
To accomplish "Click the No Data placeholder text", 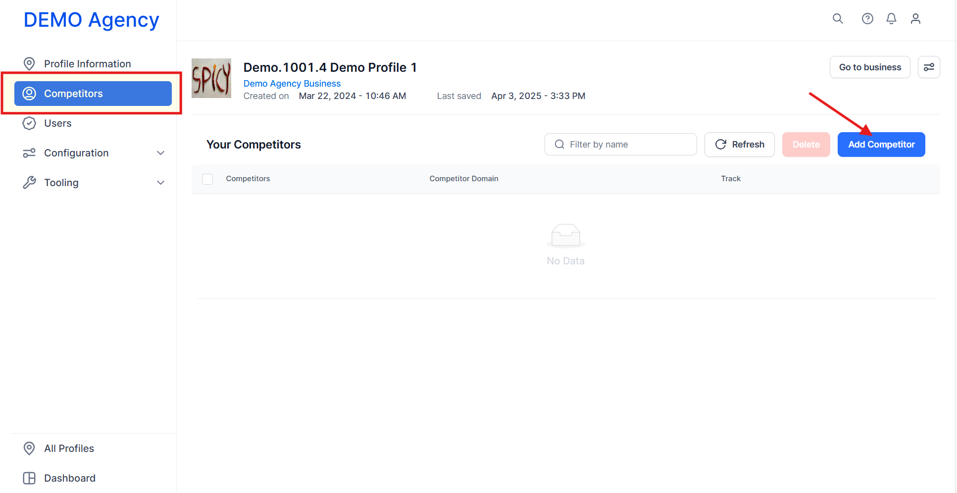I will 566,261.
